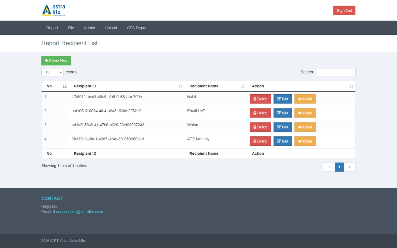Focus the Search input field
Image resolution: width=397 pixels, height=248 pixels.
pos(336,72)
